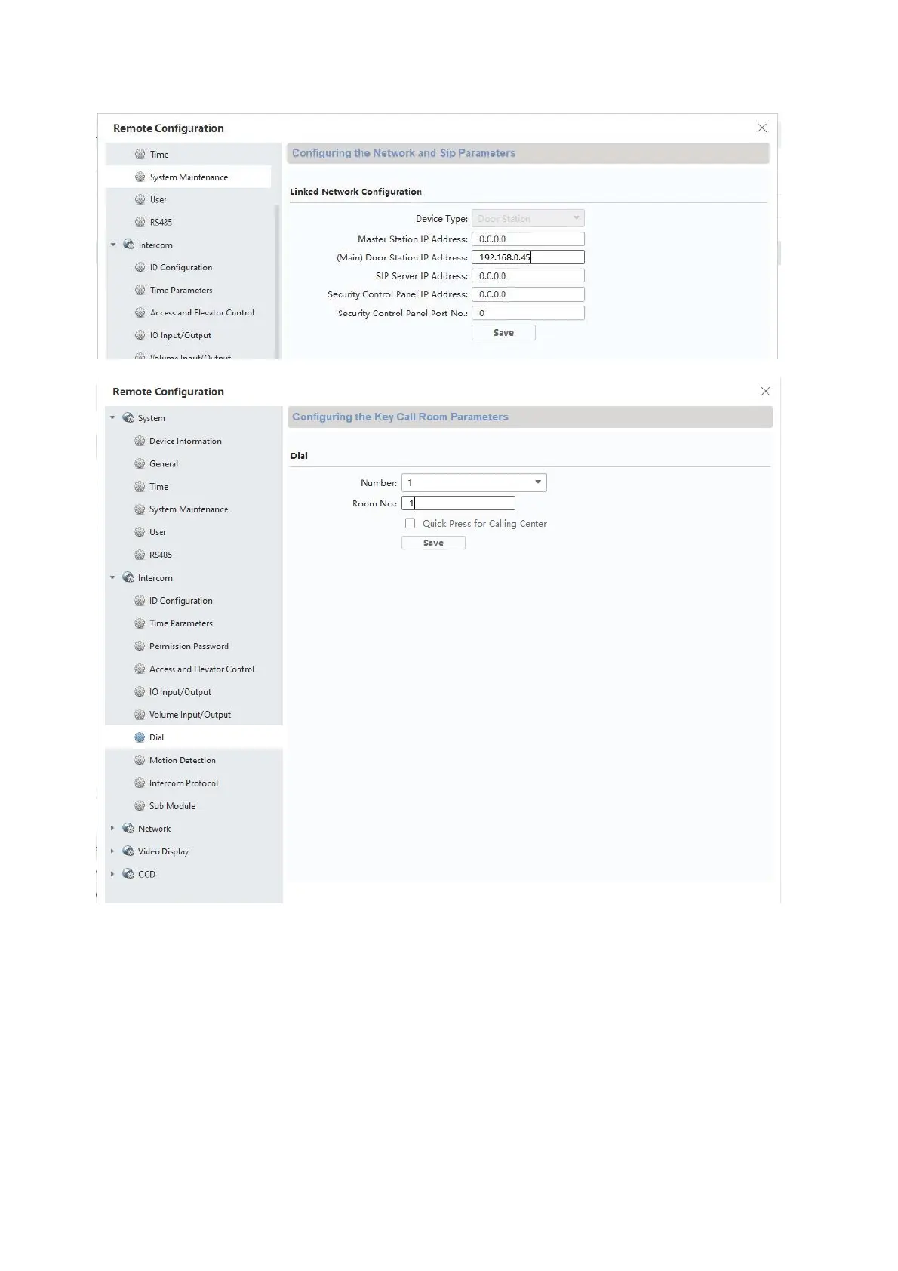
Task: Click the highlighted Dial gear icon
Action: coord(139,737)
